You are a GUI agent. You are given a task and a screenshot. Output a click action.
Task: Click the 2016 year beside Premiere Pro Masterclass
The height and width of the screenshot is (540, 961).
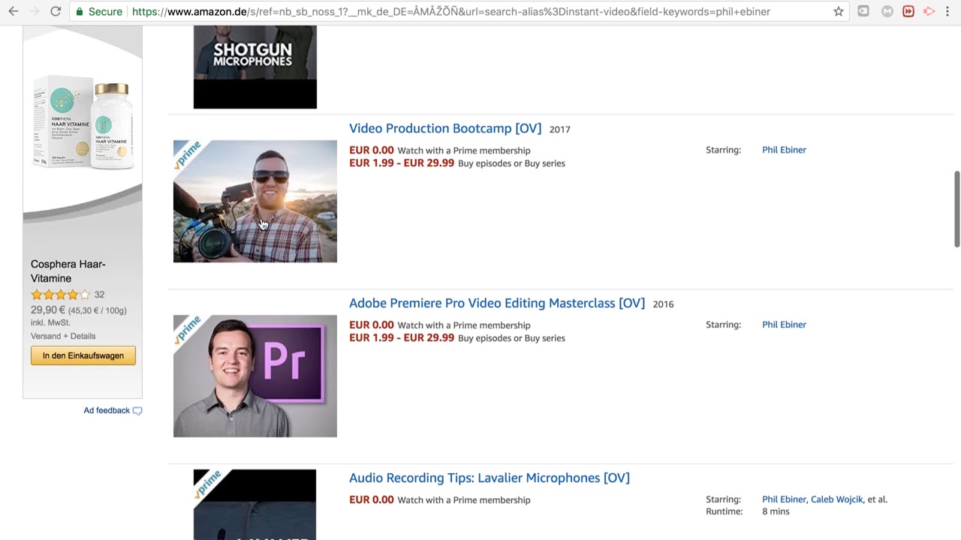pyautogui.click(x=664, y=304)
